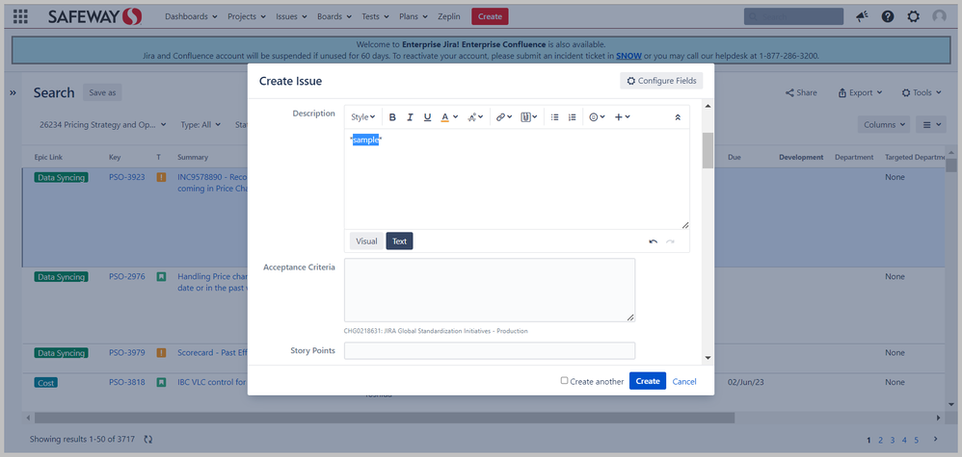The image size is (962, 457).
Task: Open the more text formatting dropdown
Action: [x=475, y=117]
